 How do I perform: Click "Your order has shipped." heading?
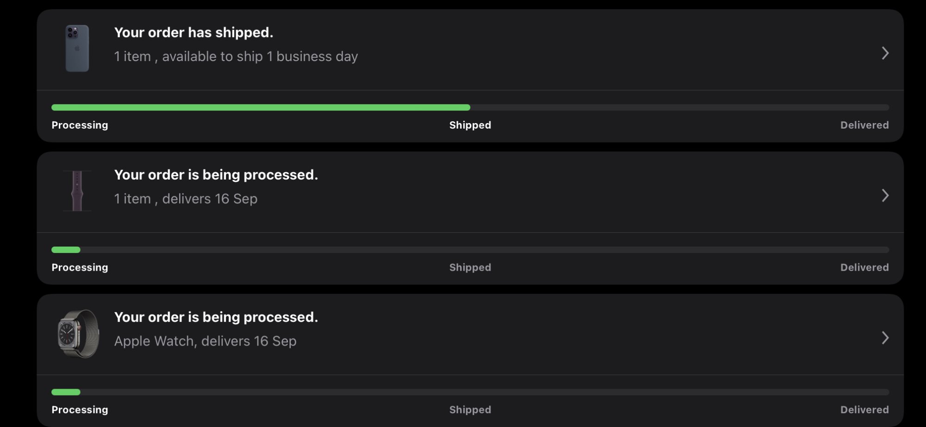pos(194,32)
